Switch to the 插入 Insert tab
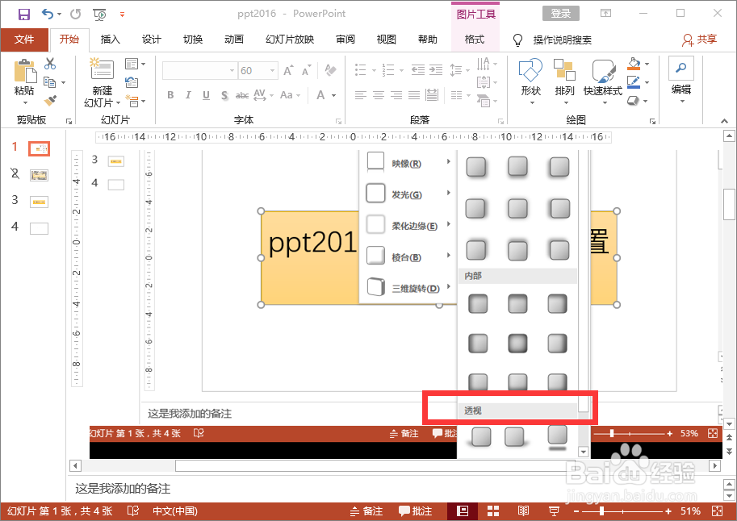Viewport: 737px width, 521px height. tap(111, 40)
